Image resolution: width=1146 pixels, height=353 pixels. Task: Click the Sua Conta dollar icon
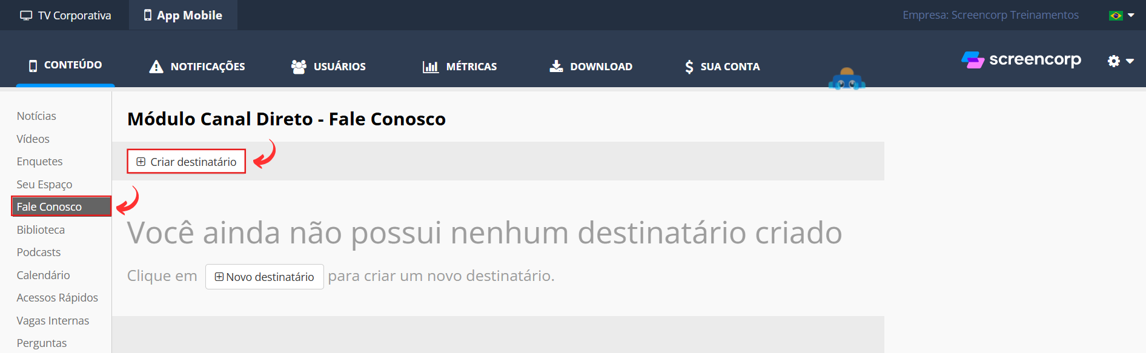[689, 67]
